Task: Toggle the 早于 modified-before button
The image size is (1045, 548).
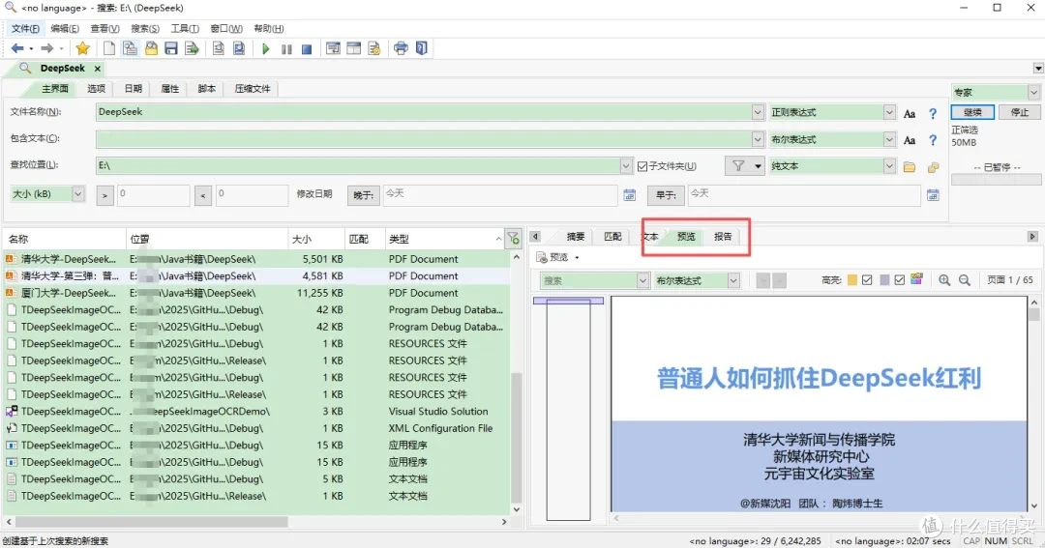Action: click(666, 195)
